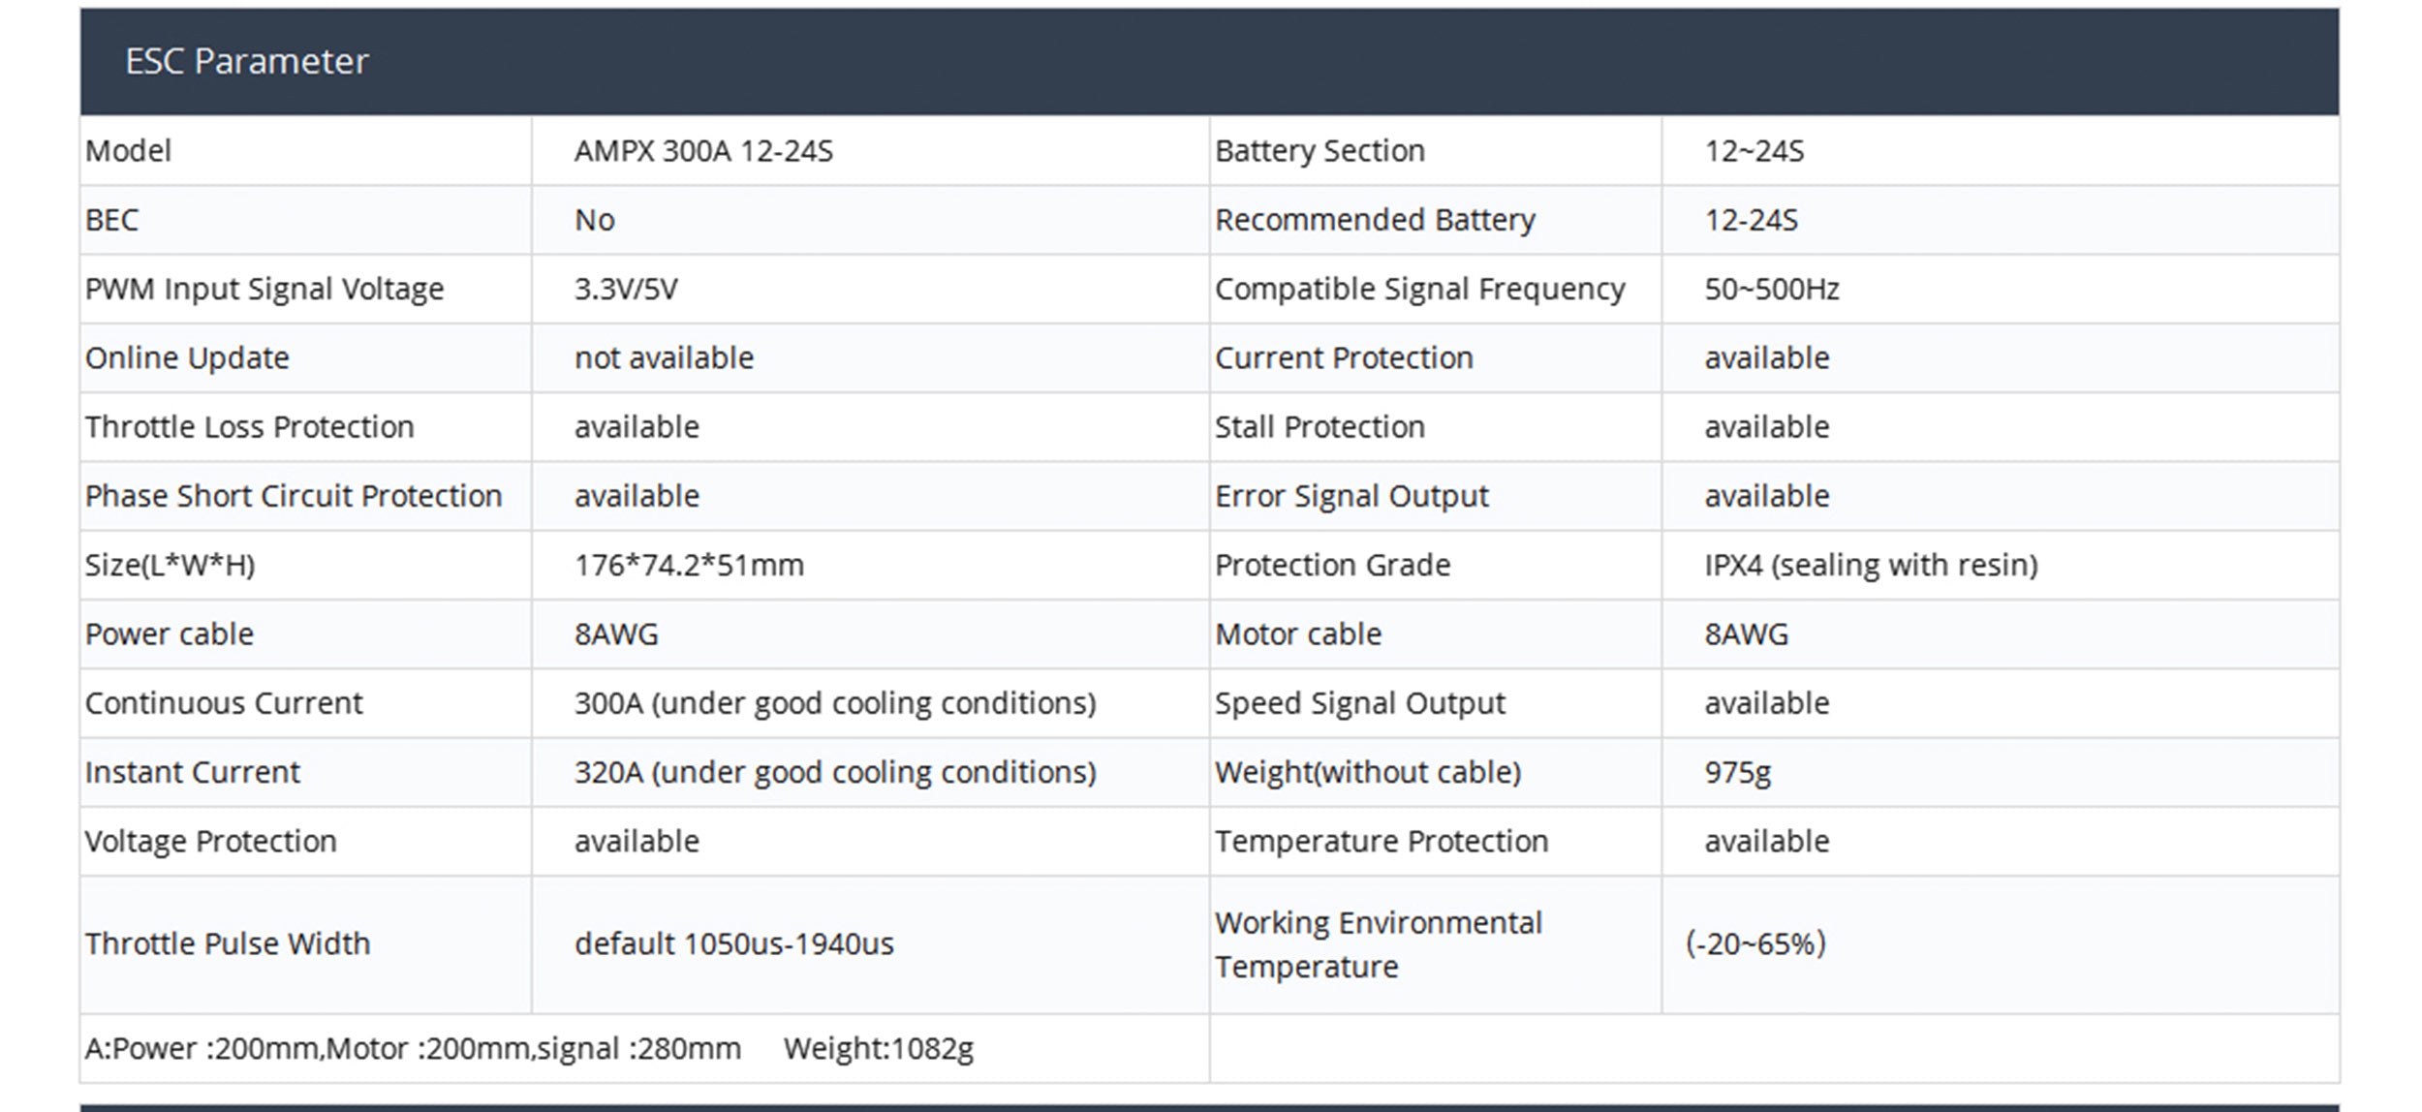The height and width of the screenshot is (1112, 2422).
Task: Select the AMPX 300A 12-24S model value
Action: point(703,151)
